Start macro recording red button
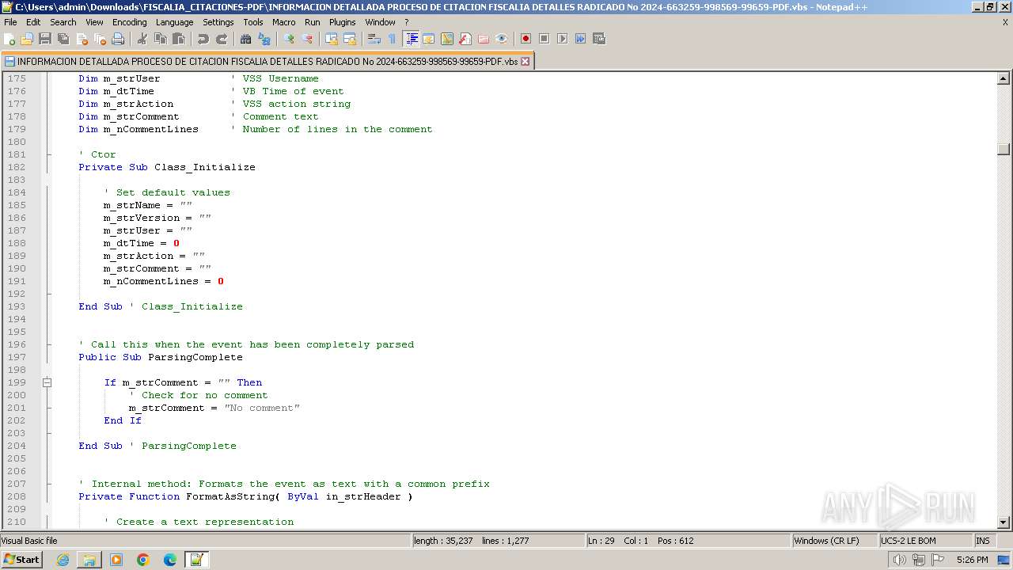This screenshot has height=570, width=1013. (x=525, y=39)
